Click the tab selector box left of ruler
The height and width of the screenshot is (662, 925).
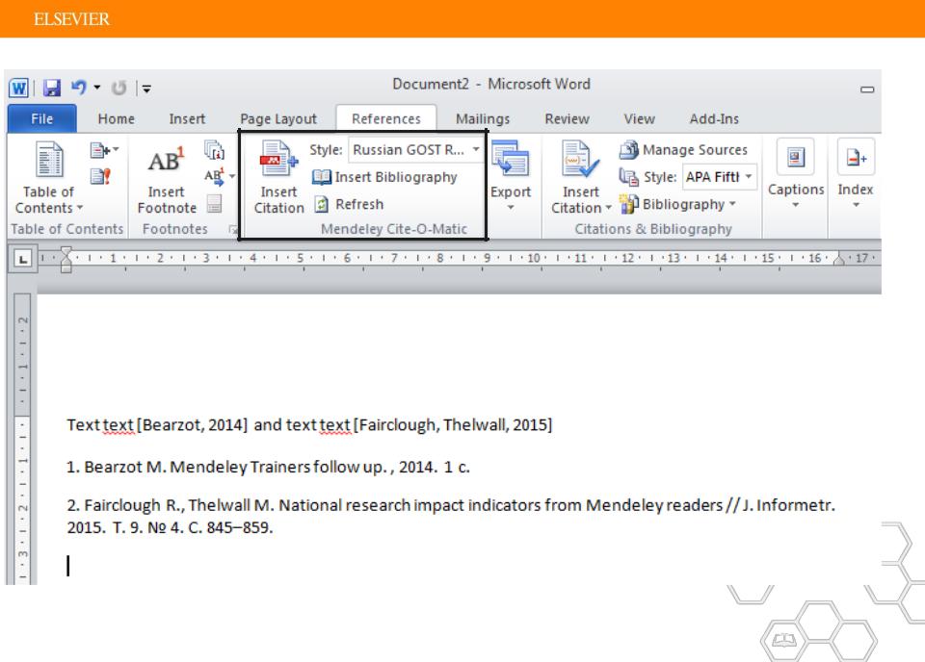click(x=22, y=259)
